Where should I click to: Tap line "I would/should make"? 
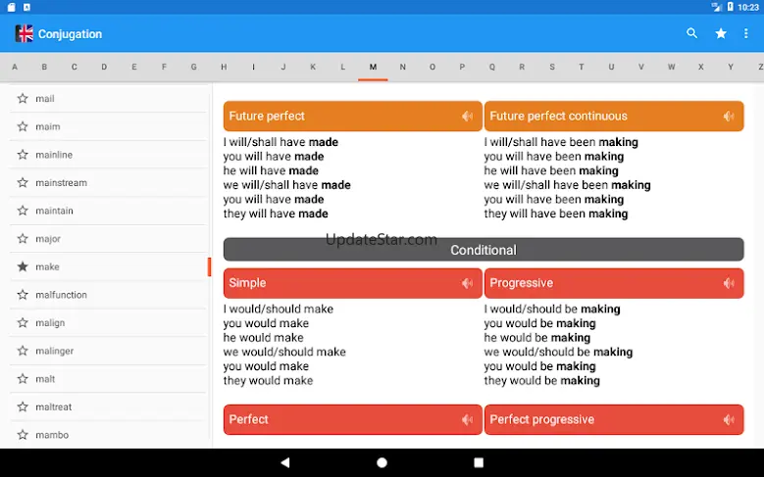click(x=279, y=309)
